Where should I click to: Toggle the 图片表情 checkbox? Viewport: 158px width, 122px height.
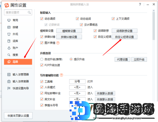pyautogui.click(x=42, y=43)
